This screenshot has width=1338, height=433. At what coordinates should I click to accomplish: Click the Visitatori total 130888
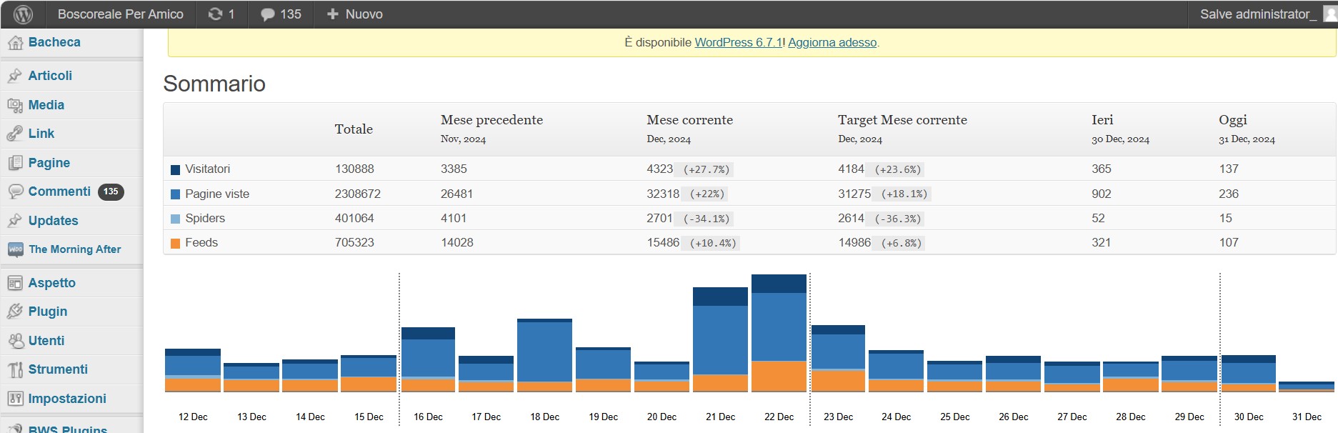coord(354,169)
